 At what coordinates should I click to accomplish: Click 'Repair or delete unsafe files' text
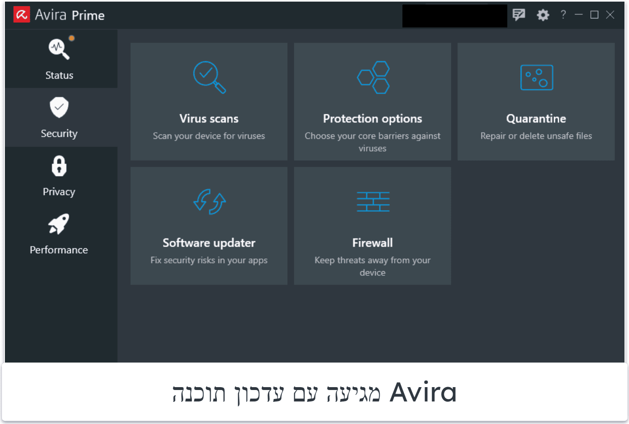[536, 136]
